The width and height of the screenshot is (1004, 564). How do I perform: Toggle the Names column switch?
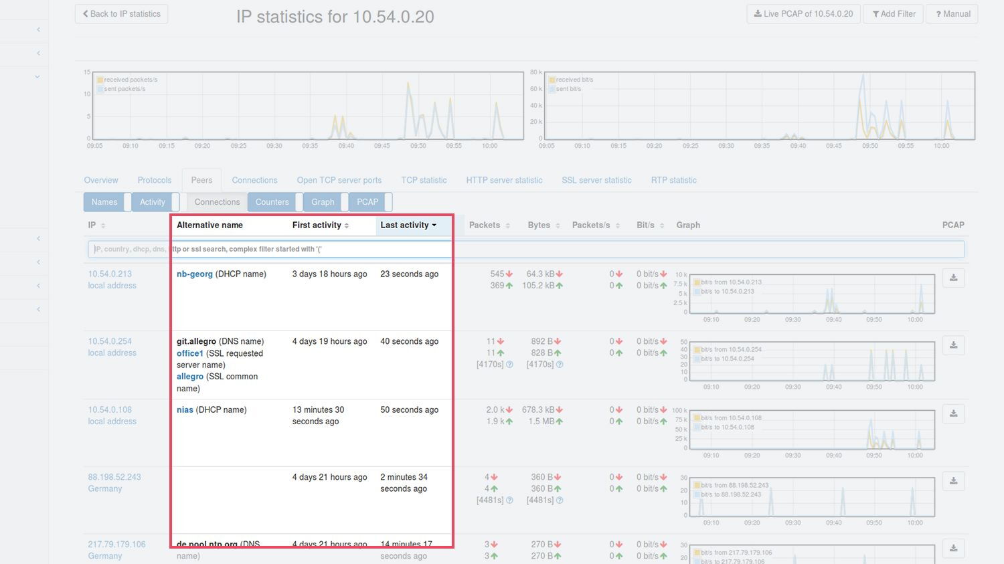click(x=104, y=202)
